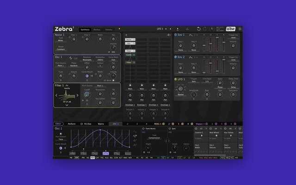Viewport: 296px width, 185px height.
Task: Click the grid pulse icon above module lanes
Action: 168,35
